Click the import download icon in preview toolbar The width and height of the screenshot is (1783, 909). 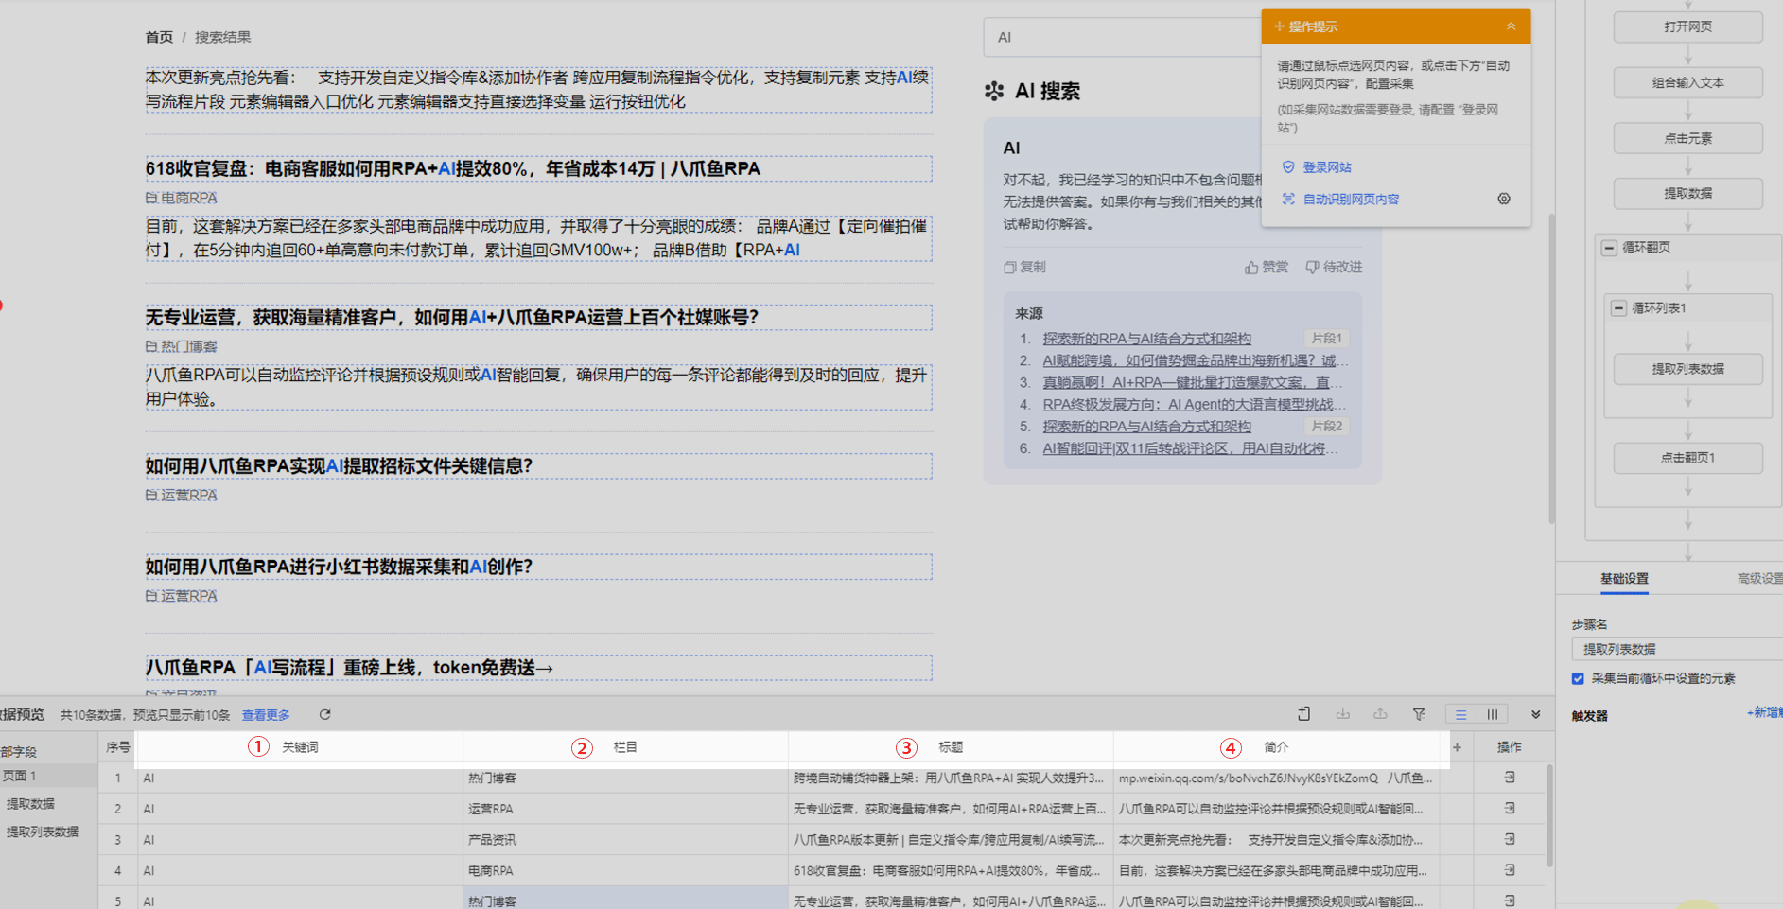click(1342, 714)
